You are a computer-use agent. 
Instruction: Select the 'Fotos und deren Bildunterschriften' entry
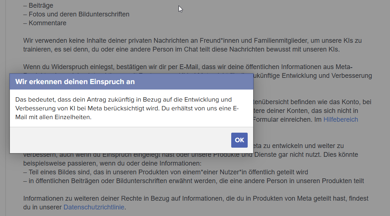76,14
